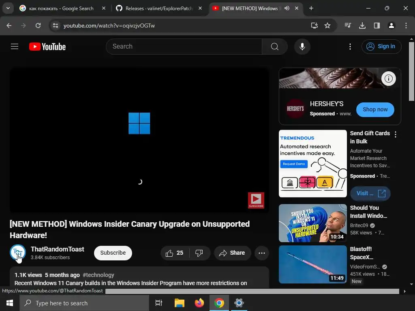415x311 pixels.
Task: Open ThatRandomToast channel avatar
Action: 18,252
